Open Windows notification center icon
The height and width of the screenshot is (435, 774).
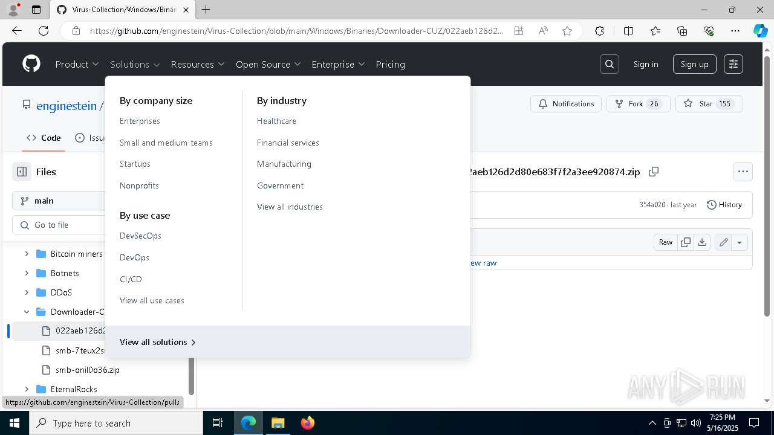[754, 423]
